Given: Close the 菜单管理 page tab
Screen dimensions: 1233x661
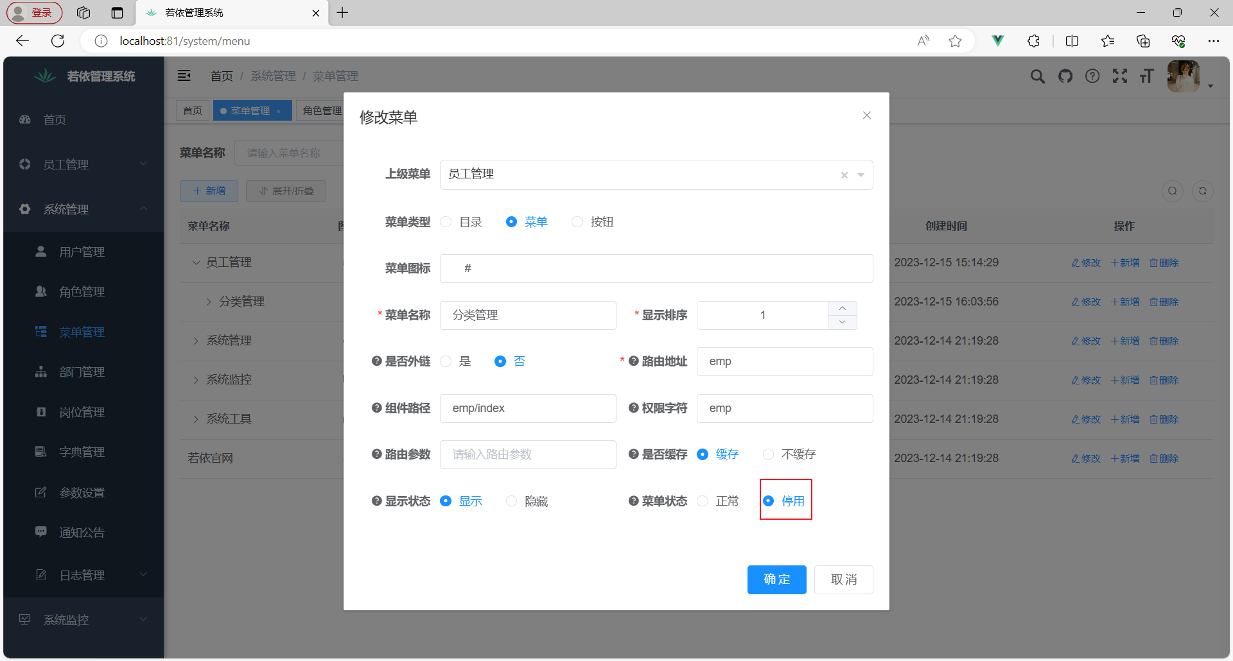Looking at the screenshot, I should (x=278, y=111).
